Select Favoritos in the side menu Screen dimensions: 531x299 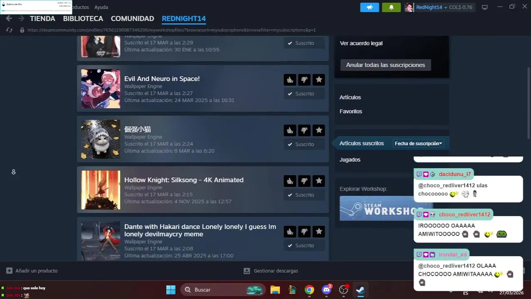coord(351,111)
